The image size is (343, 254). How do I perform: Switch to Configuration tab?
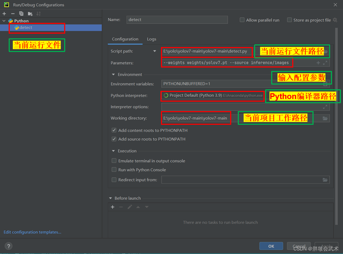(x=125, y=39)
